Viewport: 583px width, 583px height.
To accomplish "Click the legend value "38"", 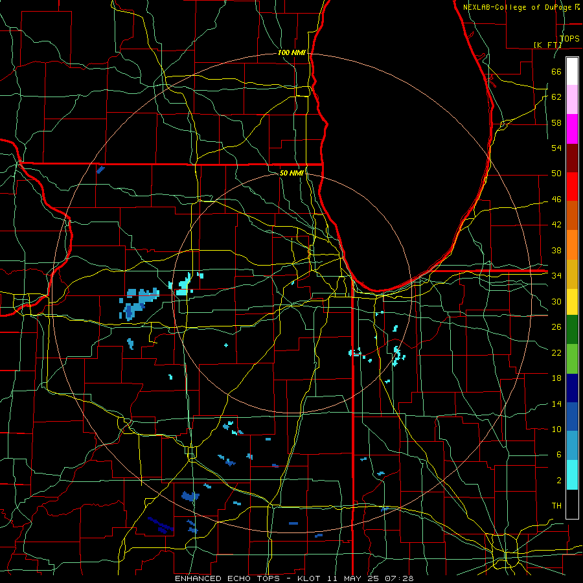I will (556, 250).
